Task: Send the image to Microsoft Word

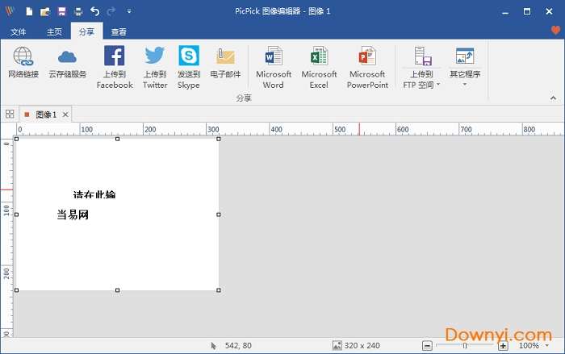Action: (x=274, y=66)
